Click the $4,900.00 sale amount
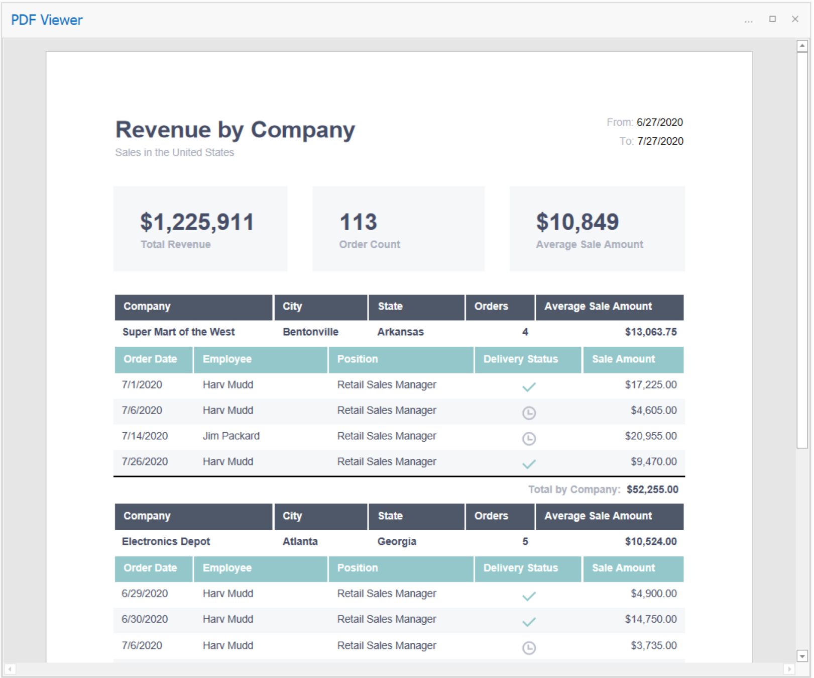This screenshot has width=814, height=678. [x=654, y=594]
